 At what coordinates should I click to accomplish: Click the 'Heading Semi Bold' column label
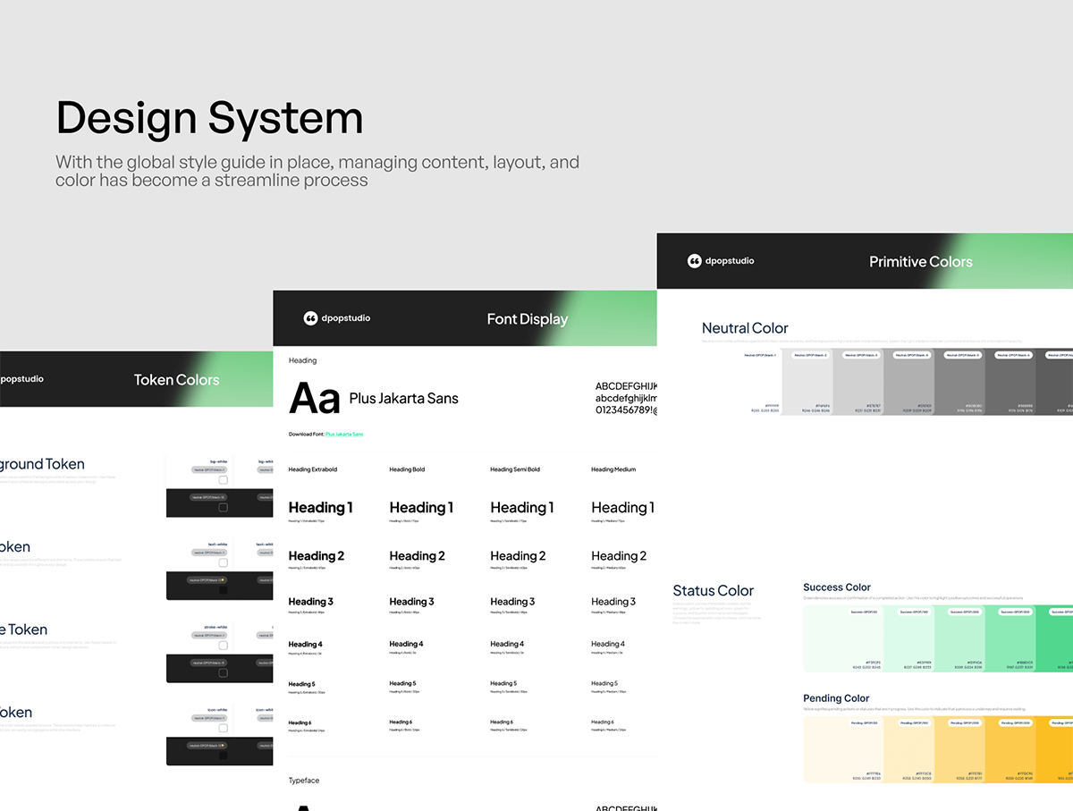point(515,469)
